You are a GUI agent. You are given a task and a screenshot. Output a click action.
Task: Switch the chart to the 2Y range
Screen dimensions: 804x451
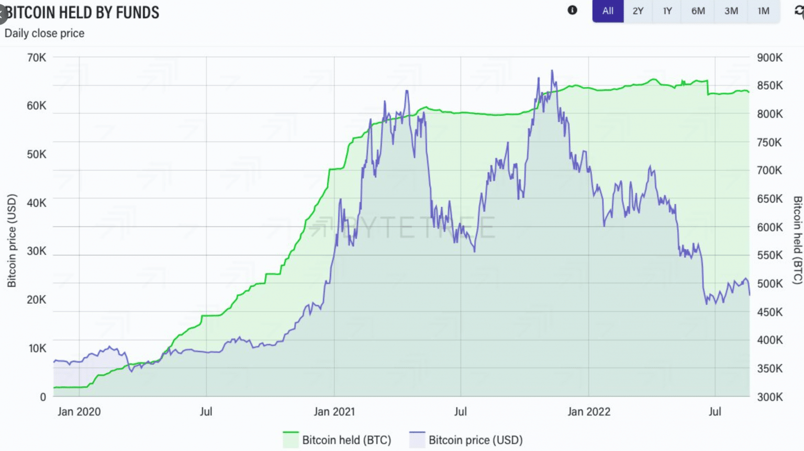pyautogui.click(x=638, y=11)
